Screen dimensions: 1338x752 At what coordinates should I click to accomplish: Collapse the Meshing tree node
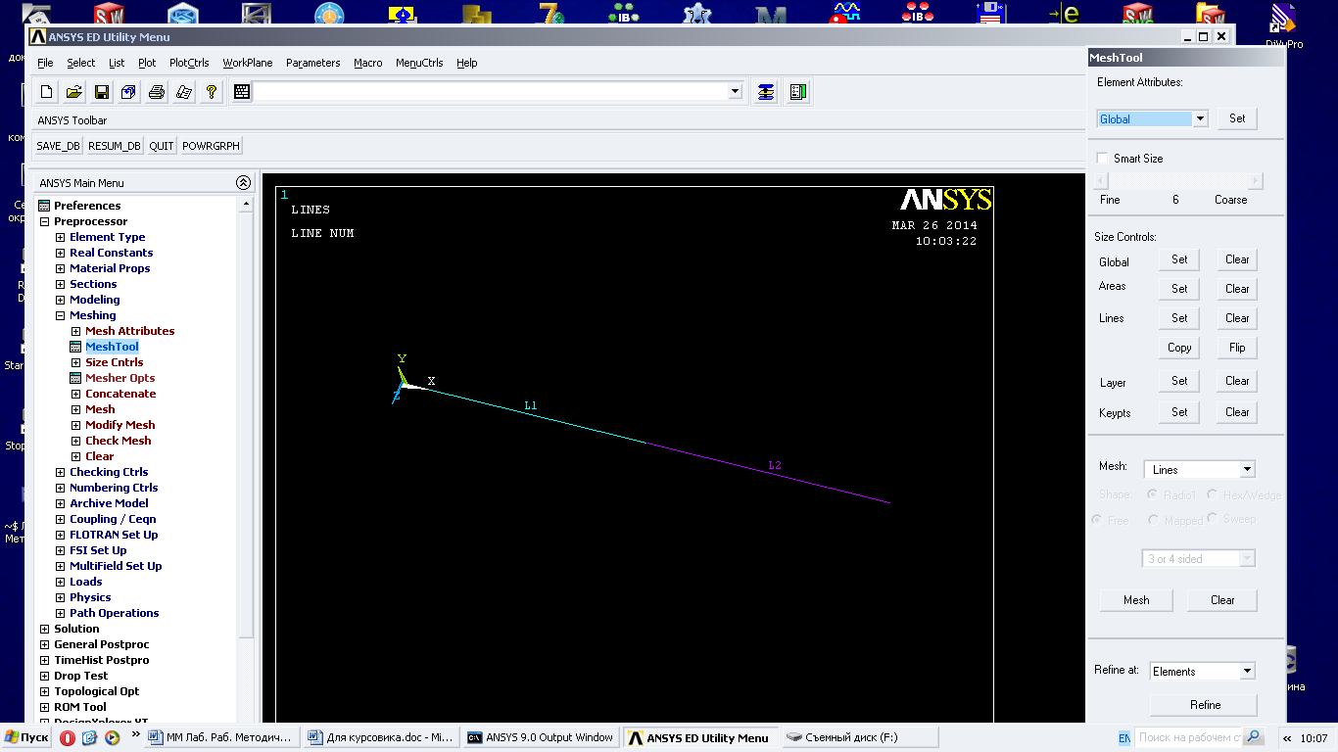(60, 315)
